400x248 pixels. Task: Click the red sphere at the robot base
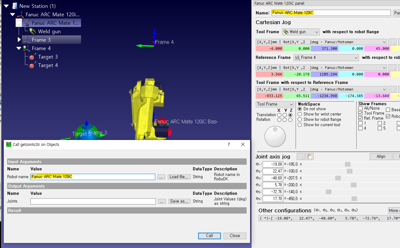(162, 121)
